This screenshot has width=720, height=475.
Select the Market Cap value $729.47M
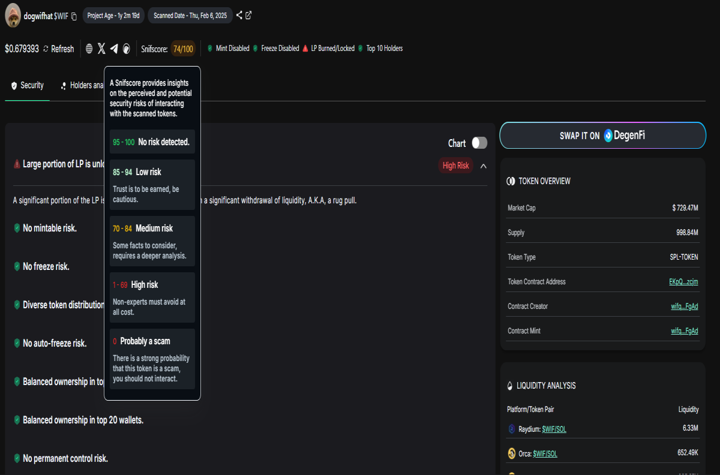(x=685, y=208)
